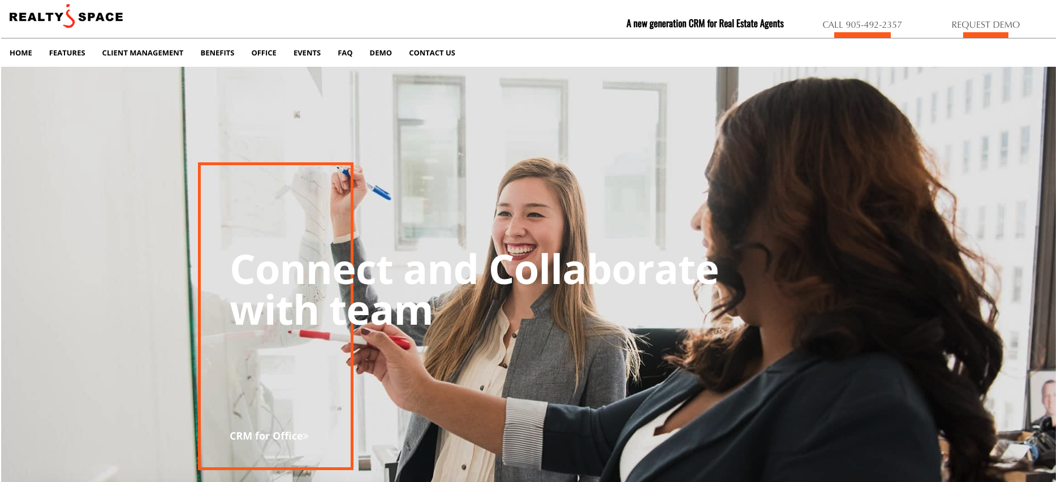This screenshot has height=482, width=1061.
Task: Open the FAQ page
Action: tap(345, 53)
